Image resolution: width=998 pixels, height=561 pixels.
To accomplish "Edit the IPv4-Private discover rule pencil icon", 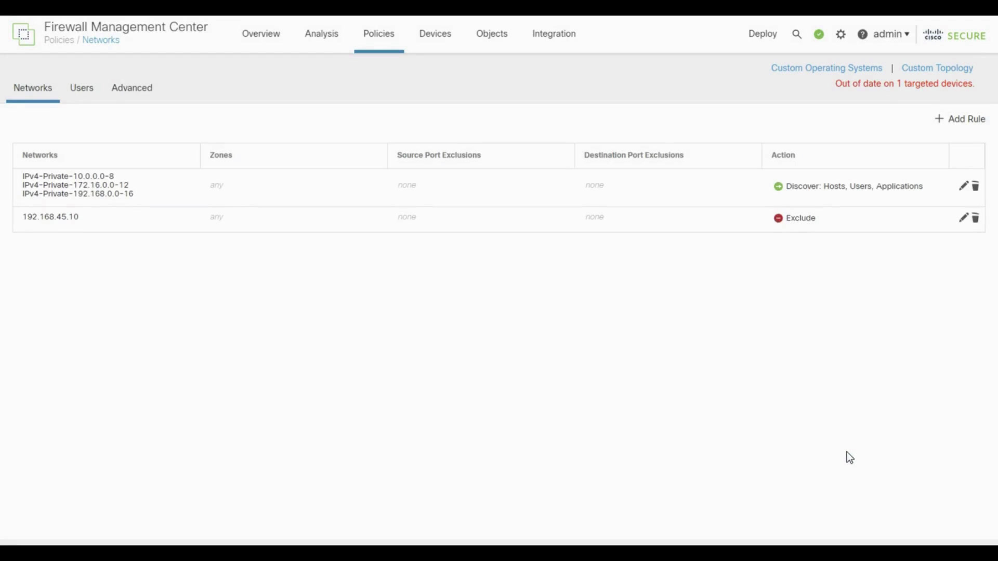I will tap(963, 186).
